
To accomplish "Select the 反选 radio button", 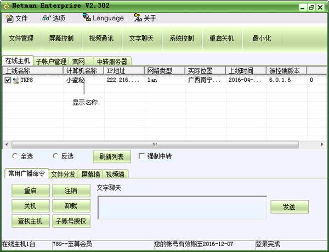I will [x=55, y=156].
